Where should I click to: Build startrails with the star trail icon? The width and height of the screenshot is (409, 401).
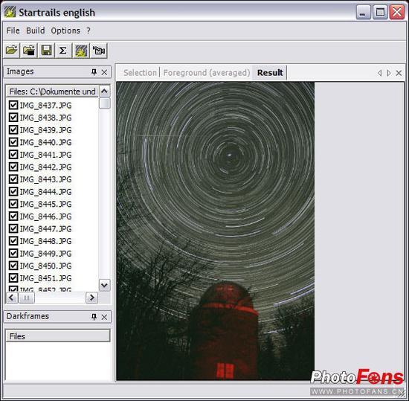click(x=81, y=50)
